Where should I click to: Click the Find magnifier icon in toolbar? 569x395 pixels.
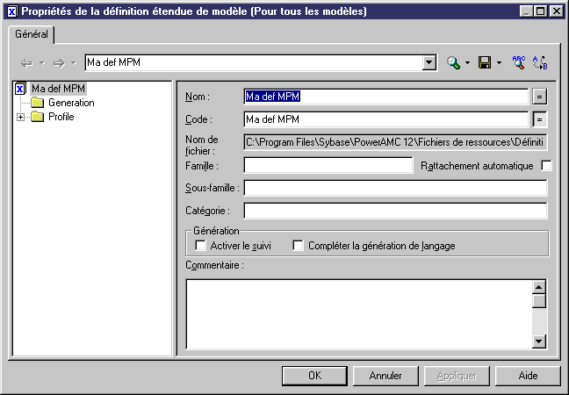pyautogui.click(x=453, y=62)
